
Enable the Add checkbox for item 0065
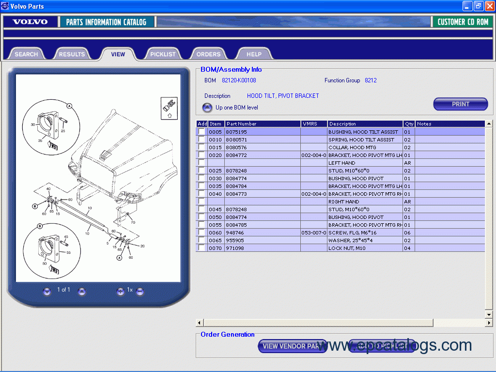click(201, 240)
